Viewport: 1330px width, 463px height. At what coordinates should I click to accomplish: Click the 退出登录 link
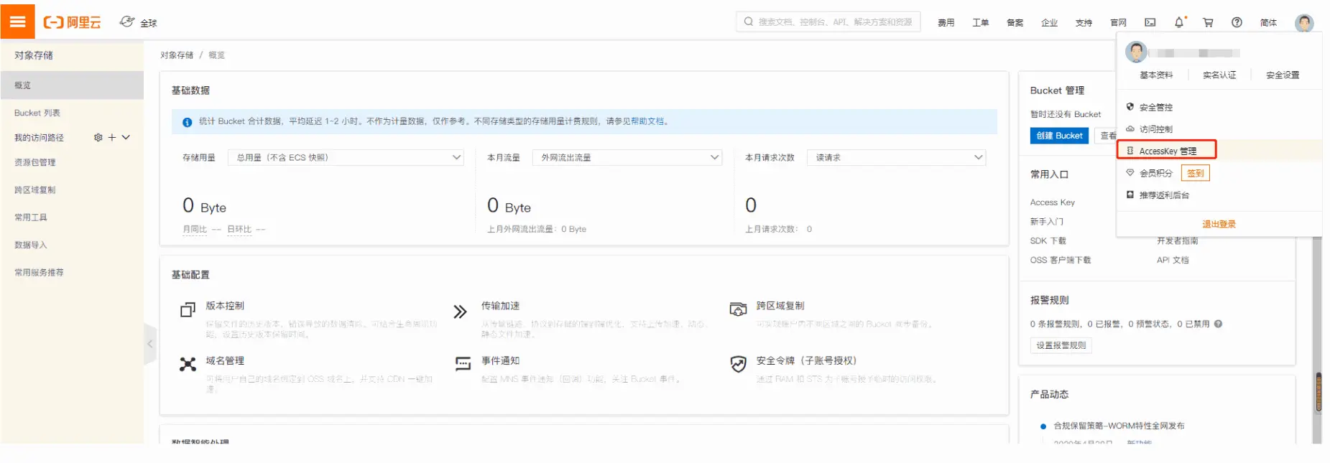coord(1219,224)
